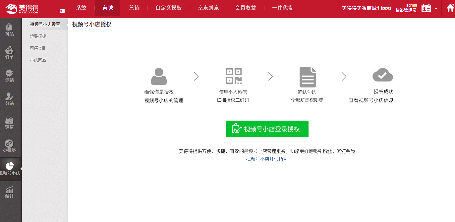Click the 确保你是授权 step text
Viewport: 455px width, 222px height.
[159, 92]
